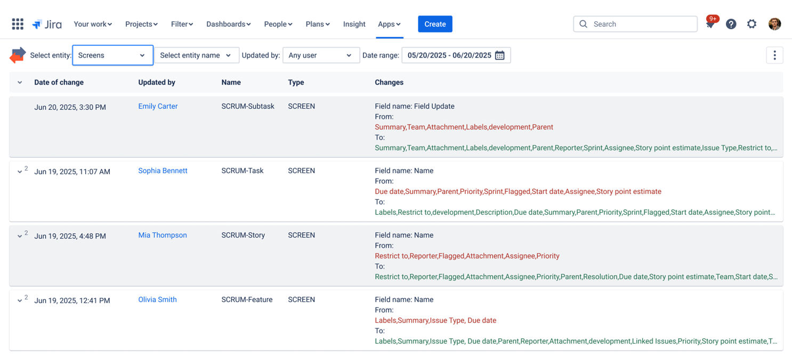Click the Jira logo

[x=47, y=24]
